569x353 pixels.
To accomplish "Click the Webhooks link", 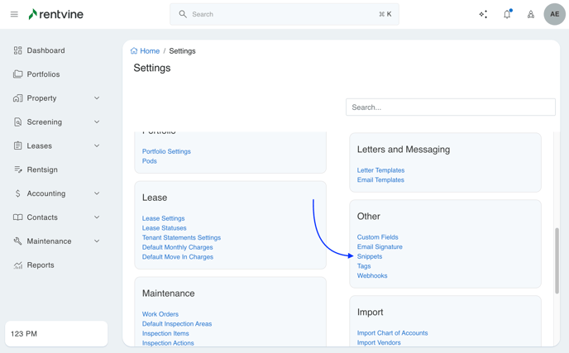I will (372, 275).
